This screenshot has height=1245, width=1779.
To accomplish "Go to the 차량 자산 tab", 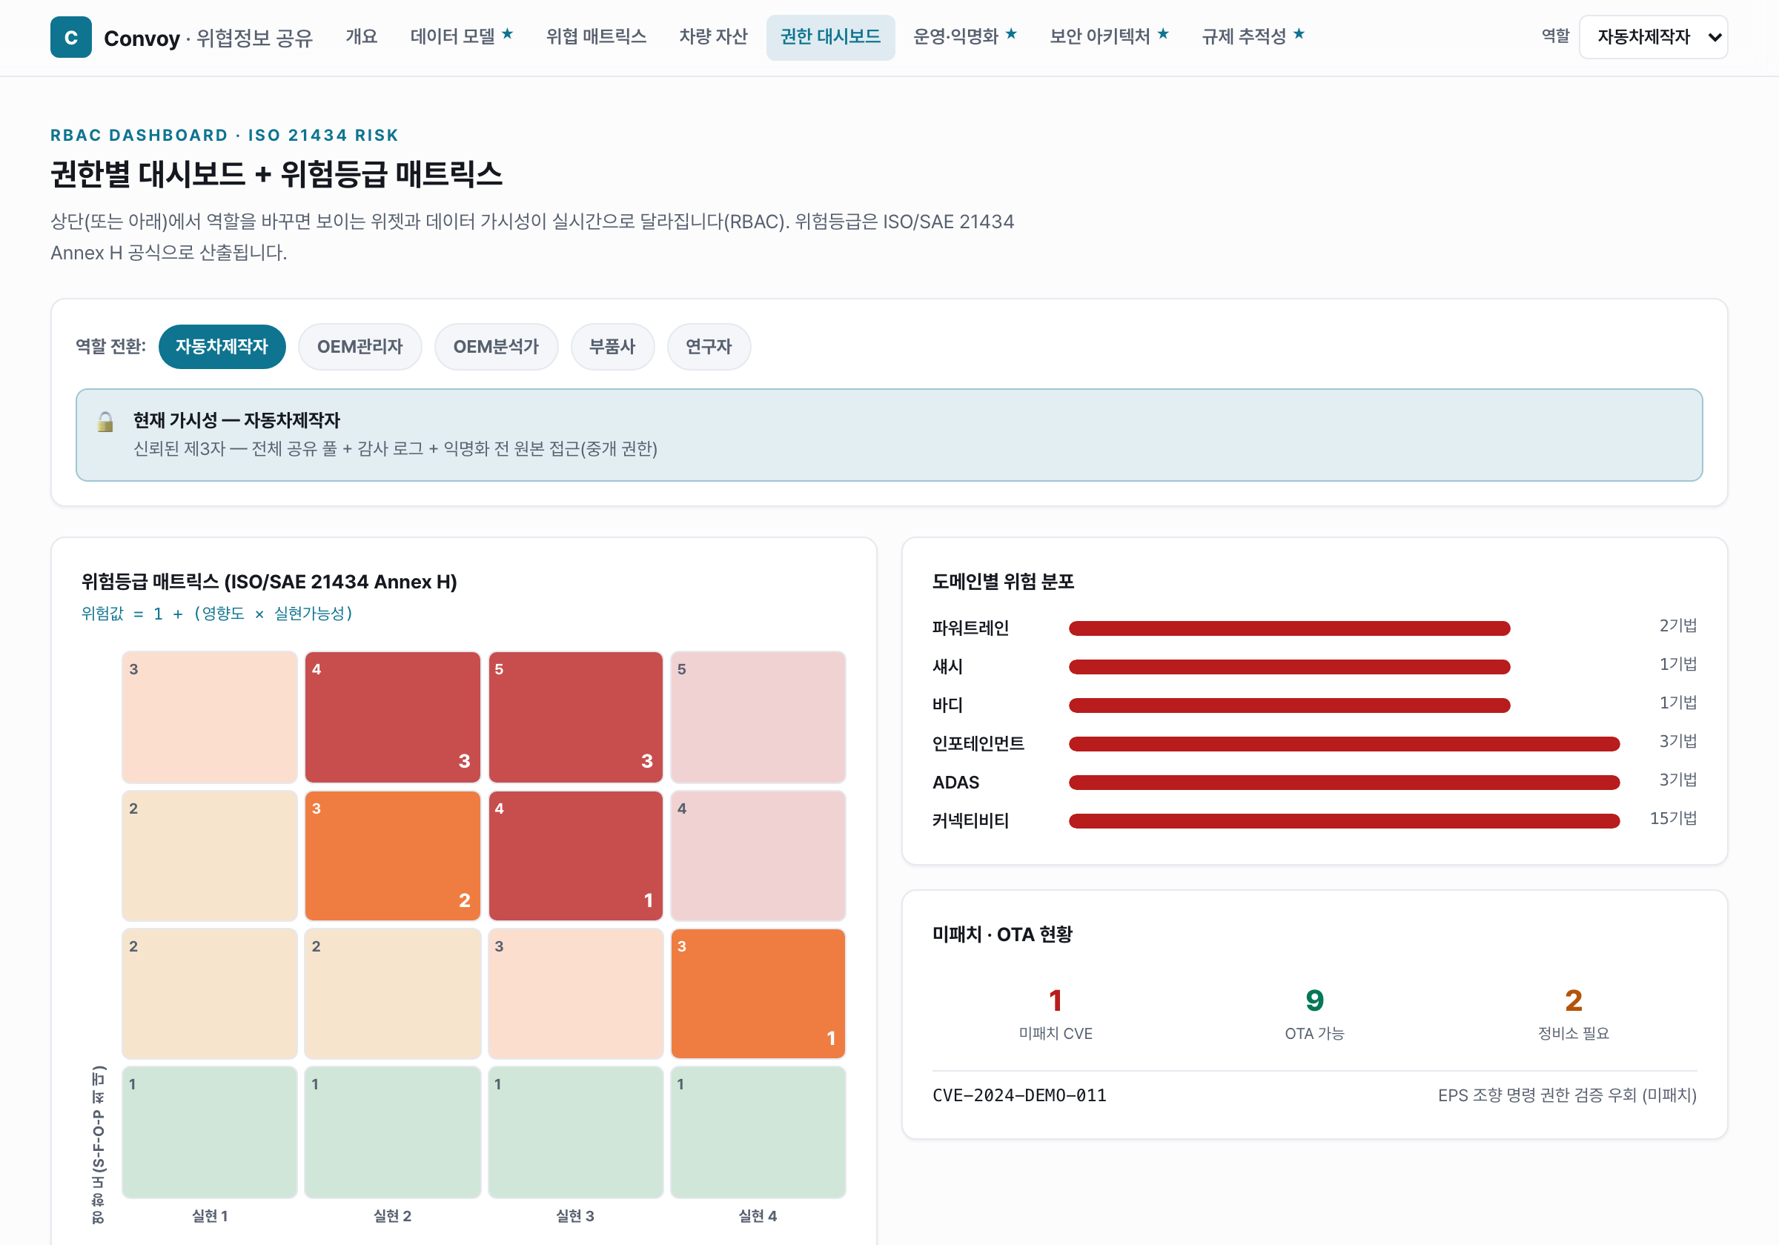I will point(713,37).
